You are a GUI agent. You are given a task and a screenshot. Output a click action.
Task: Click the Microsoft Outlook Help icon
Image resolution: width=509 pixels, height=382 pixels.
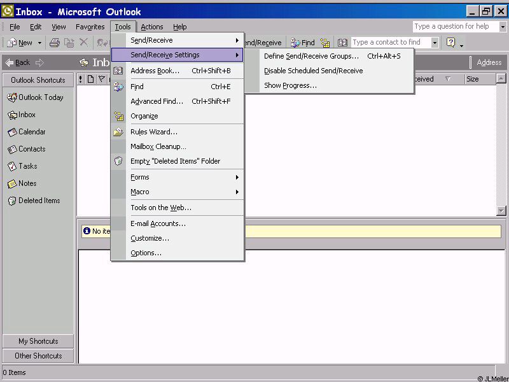pyautogui.click(x=451, y=43)
